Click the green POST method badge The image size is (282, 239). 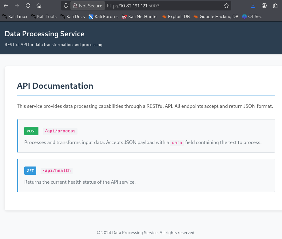click(x=31, y=131)
